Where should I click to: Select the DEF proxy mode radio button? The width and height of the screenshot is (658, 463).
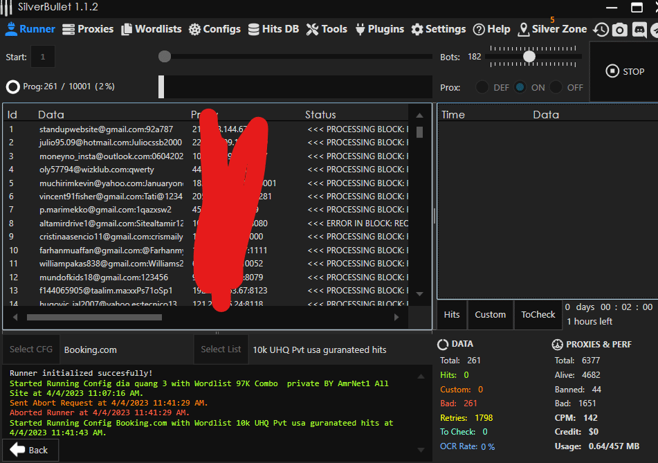pyautogui.click(x=482, y=87)
